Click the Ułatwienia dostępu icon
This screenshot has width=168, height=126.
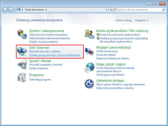pos(90,84)
